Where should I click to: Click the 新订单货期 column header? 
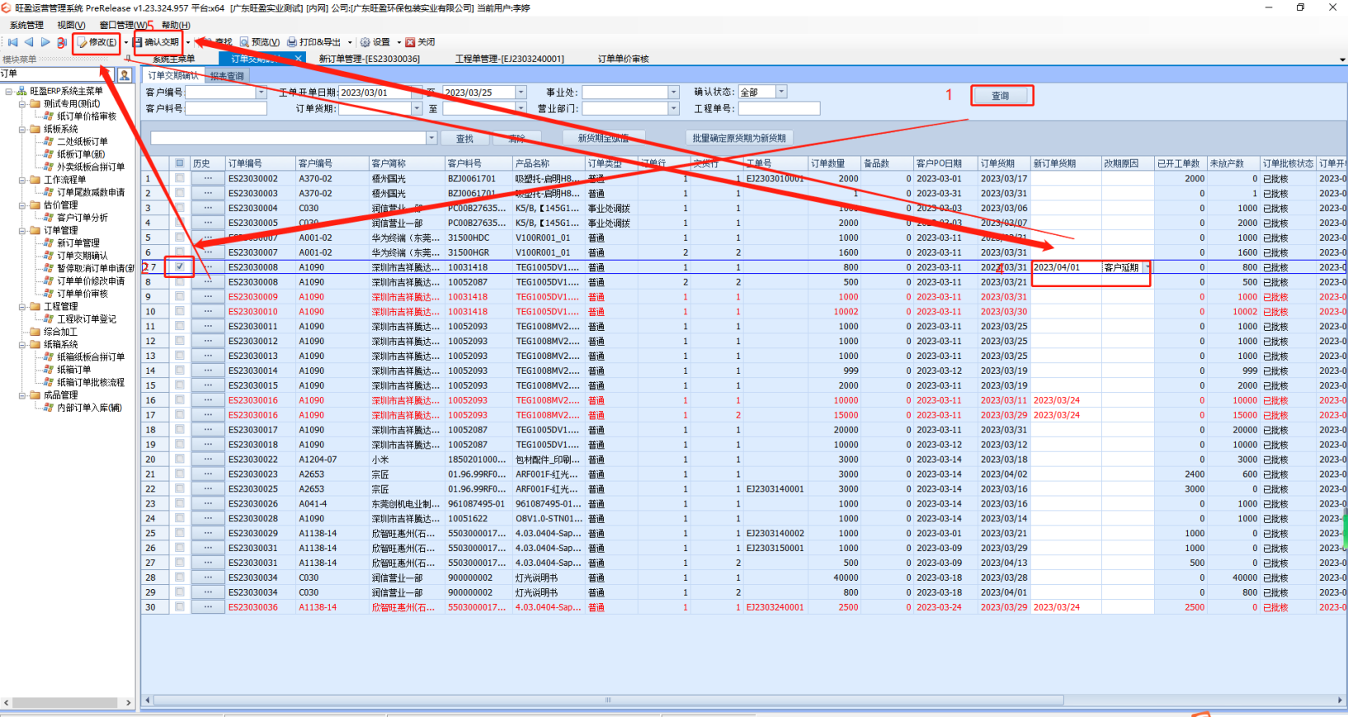(x=1066, y=163)
